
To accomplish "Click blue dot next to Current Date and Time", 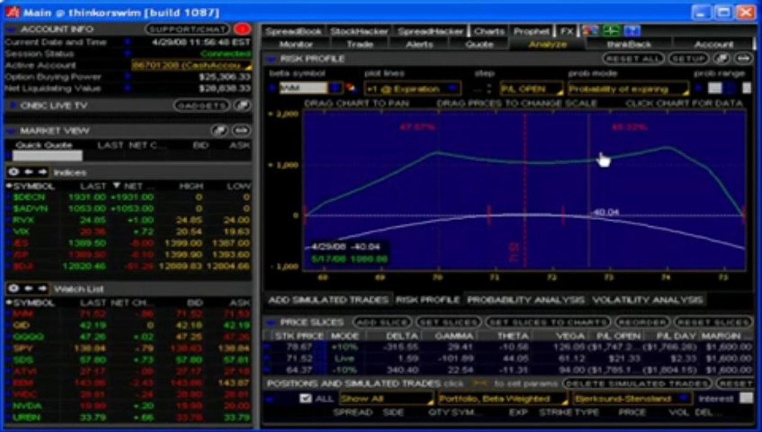I will [x=127, y=42].
